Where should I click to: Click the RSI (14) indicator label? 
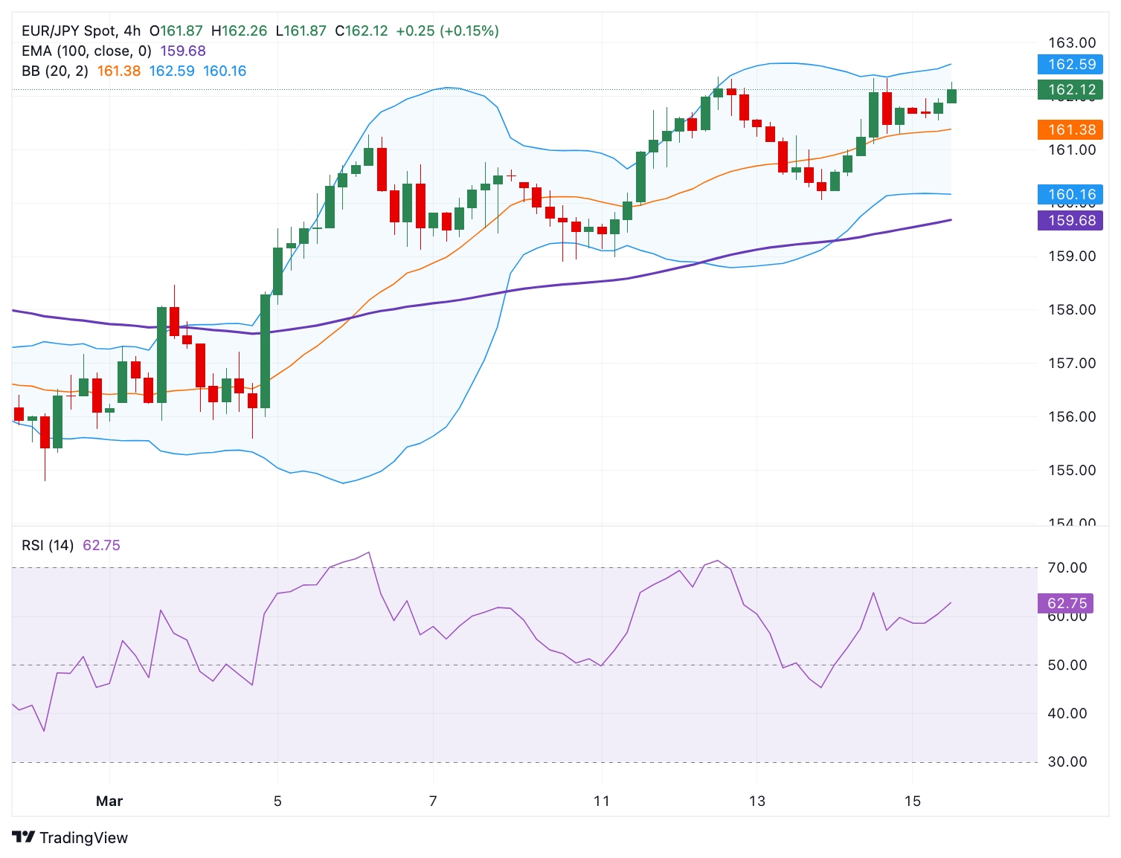point(48,546)
